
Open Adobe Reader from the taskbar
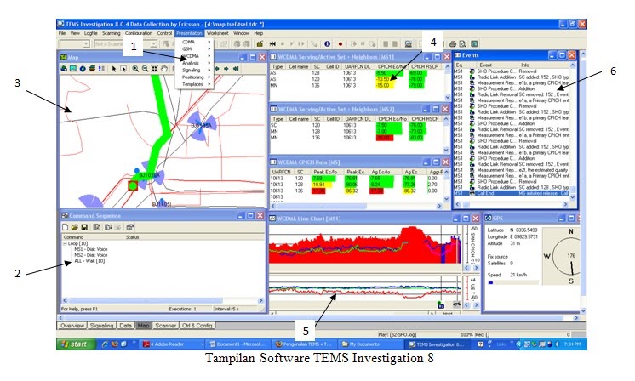click(x=172, y=344)
